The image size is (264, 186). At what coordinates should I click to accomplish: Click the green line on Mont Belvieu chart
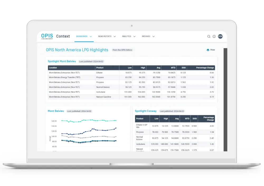tap(89, 120)
